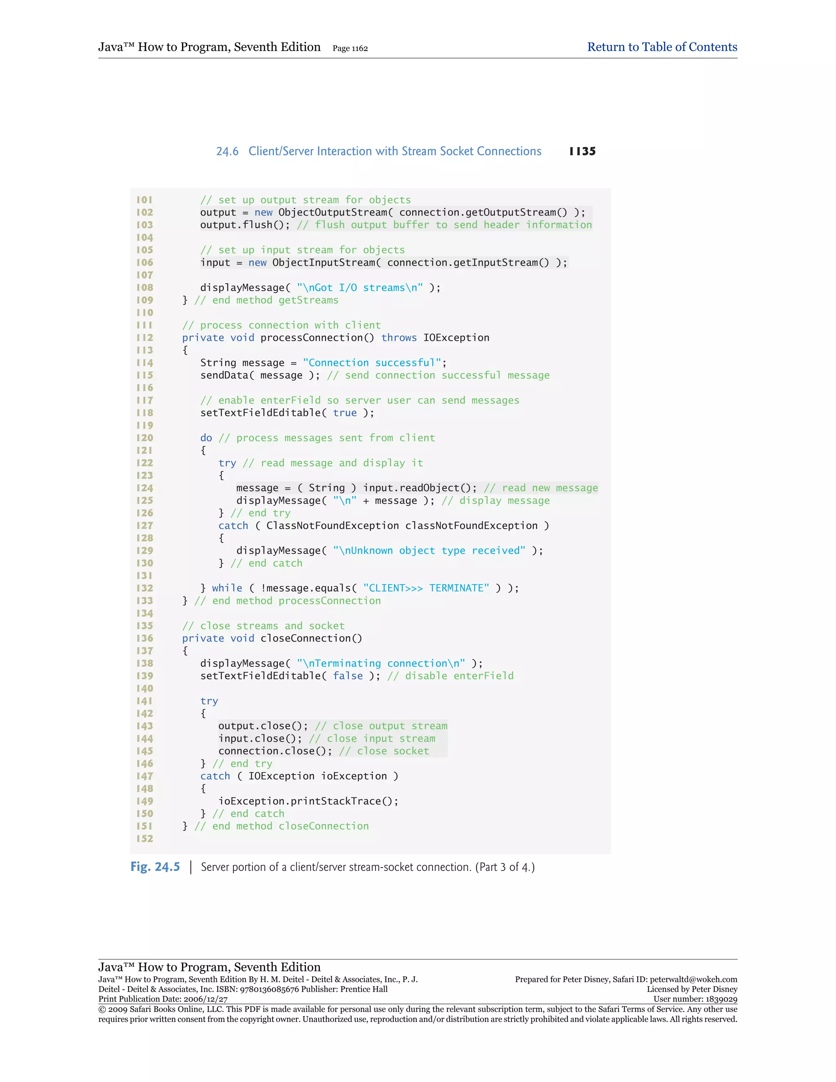
Task: Click the section 24.6 heading title
Action: pyautogui.click(x=394, y=151)
